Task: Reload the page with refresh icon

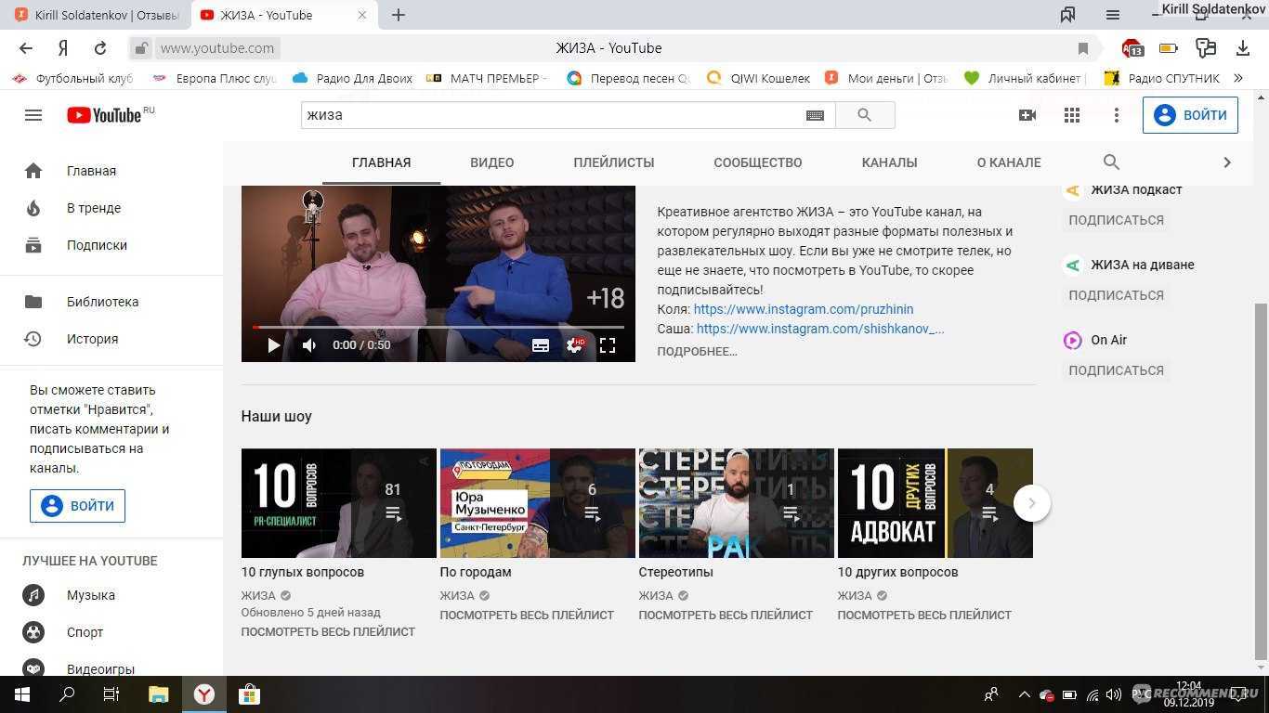Action: point(100,48)
